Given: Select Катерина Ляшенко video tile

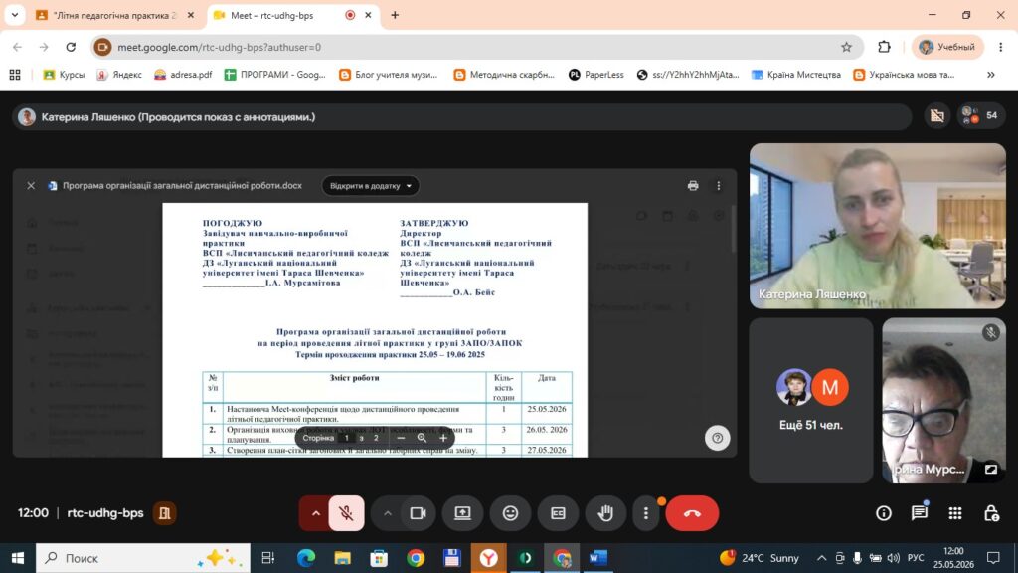Looking at the screenshot, I should pyautogui.click(x=877, y=226).
